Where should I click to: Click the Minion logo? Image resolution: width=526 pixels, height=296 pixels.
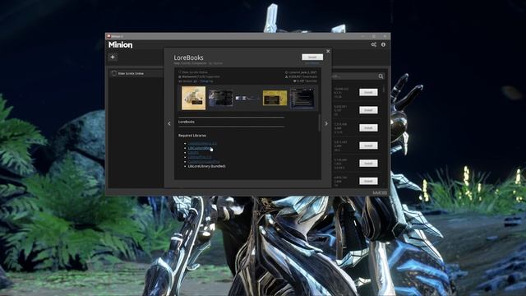121,44
